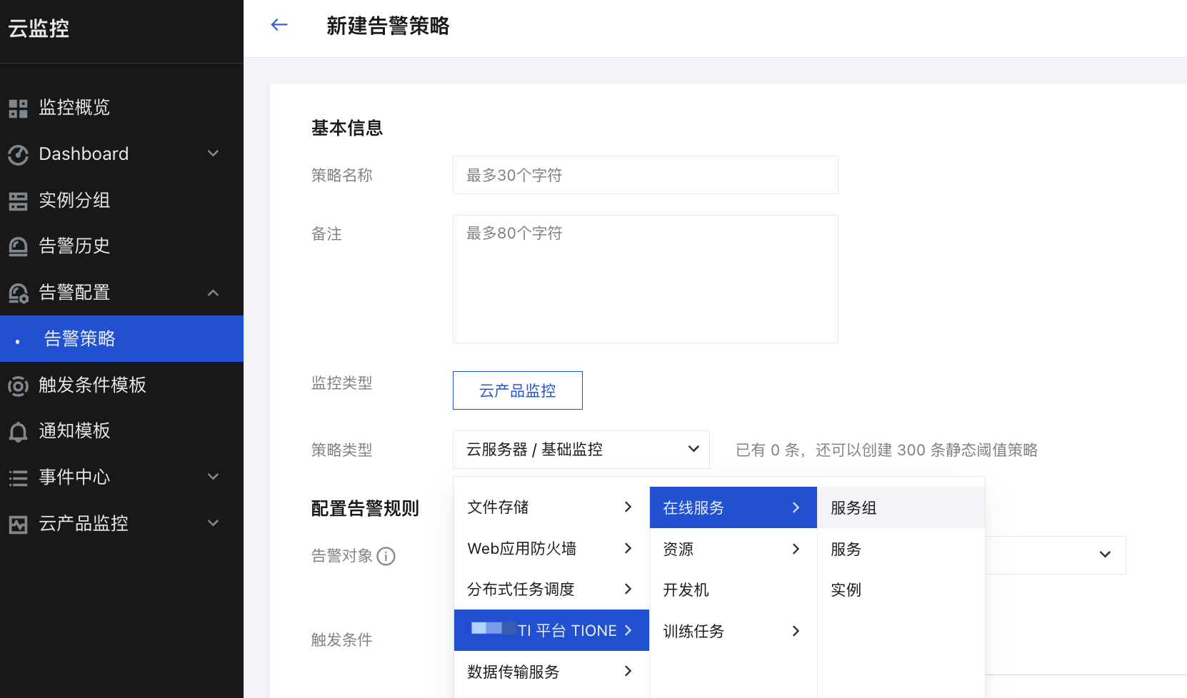
Task: Expand 分布式任务调度 submenu arrow
Action: tap(628, 589)
